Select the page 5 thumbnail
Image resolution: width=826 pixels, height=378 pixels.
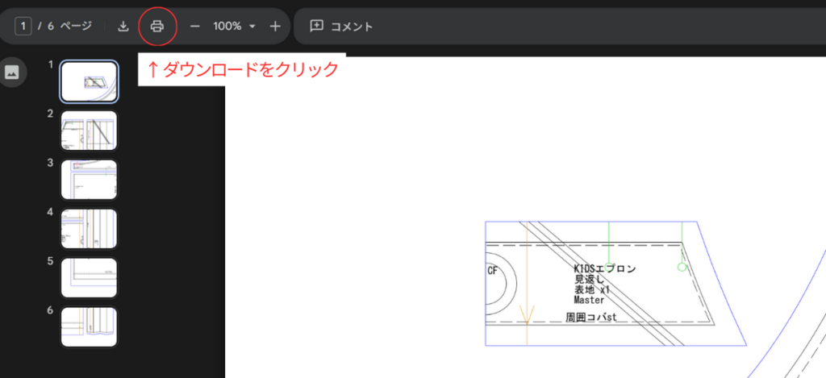[x=90, y=278]
